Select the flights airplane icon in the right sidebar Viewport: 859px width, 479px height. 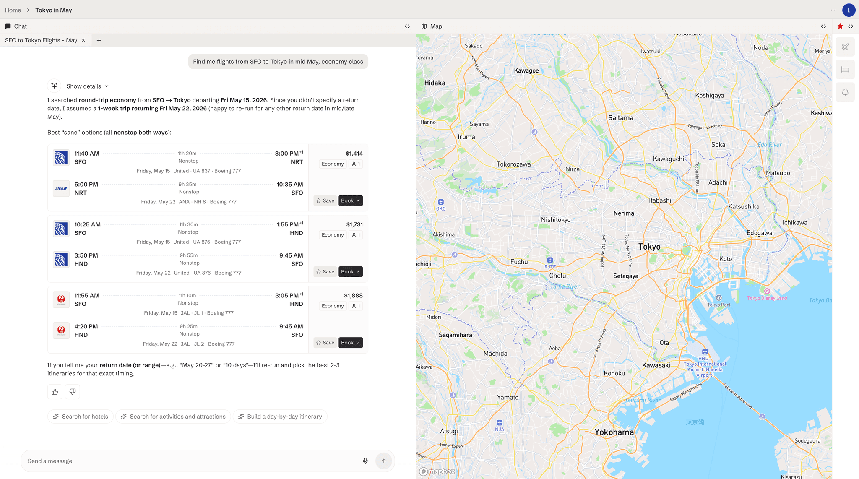click(x=846, y=47)
